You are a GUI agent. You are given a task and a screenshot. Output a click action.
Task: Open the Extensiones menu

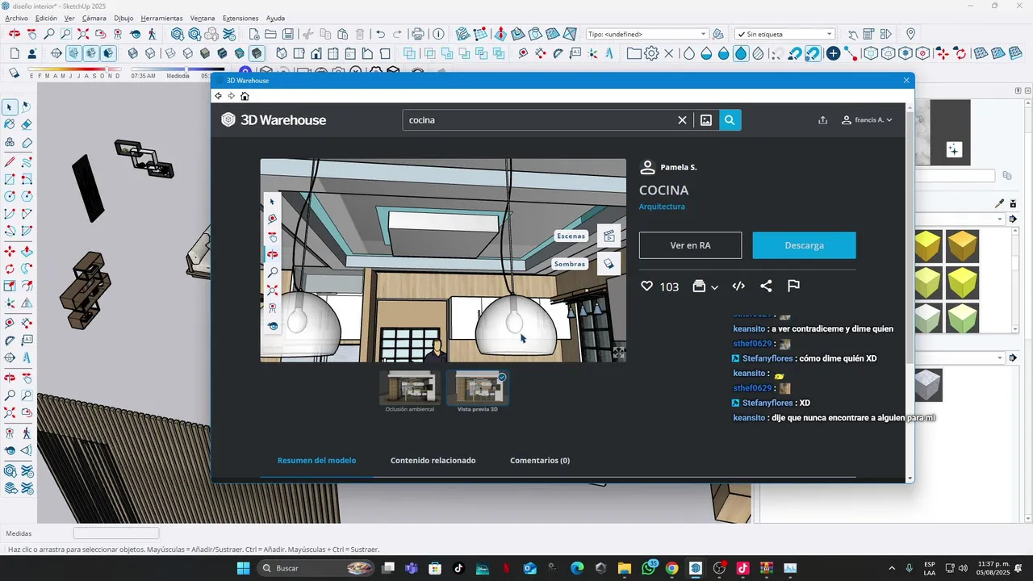[241, 18]
